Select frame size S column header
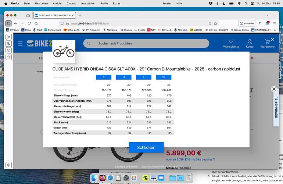283x184 pixels. tap(104, 77)
